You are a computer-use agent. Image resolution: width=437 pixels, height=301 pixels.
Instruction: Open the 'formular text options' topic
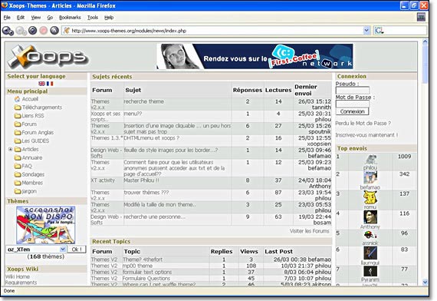coord(147,272)
